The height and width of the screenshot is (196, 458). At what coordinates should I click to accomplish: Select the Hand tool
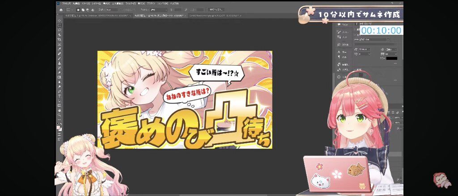click(x=59, y=110)
